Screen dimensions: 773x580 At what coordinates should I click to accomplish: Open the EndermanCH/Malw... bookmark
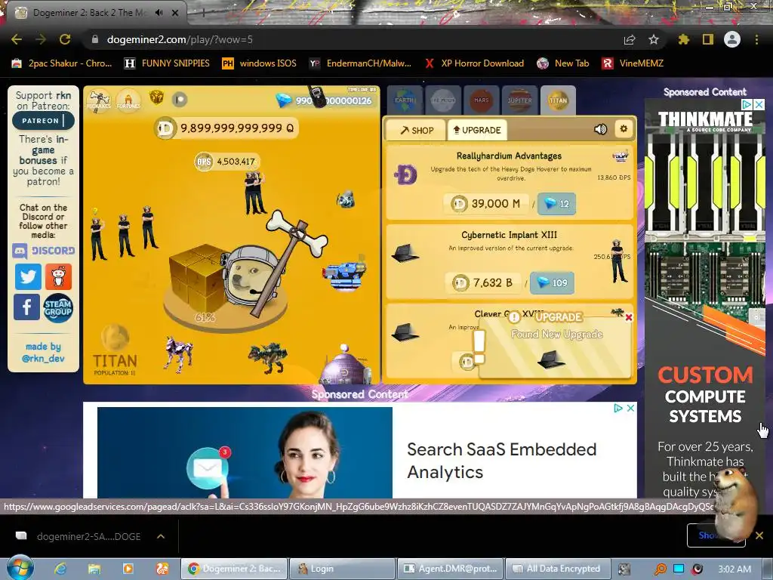pos(360,63)
